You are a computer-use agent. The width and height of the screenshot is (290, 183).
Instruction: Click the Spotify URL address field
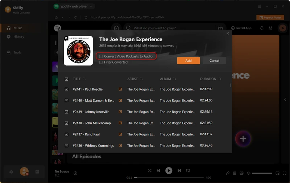click(127, 17)
